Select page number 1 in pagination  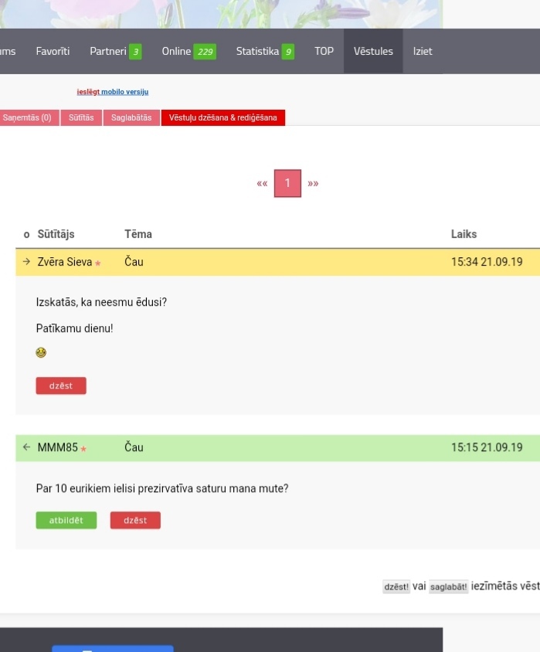[287, 183]
